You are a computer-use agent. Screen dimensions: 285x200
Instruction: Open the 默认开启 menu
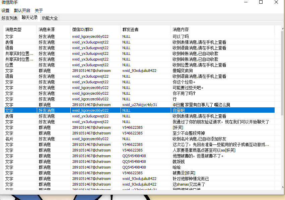point(22,10)
